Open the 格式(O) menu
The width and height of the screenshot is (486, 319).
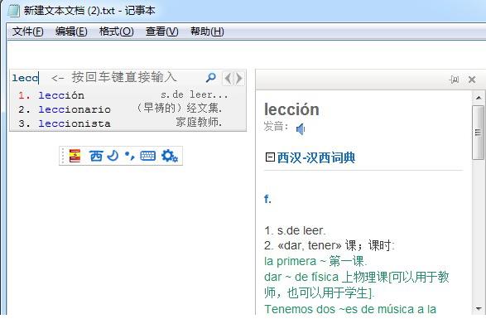[x=116, y=31]
